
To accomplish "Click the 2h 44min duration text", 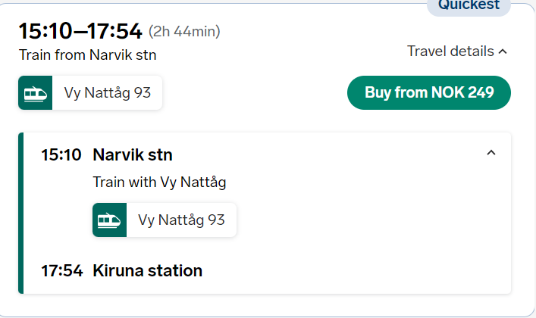I will 184,32.
